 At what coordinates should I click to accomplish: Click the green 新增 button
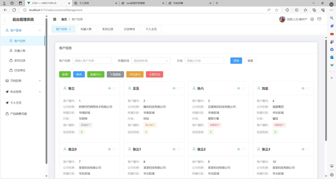[65, 75]
